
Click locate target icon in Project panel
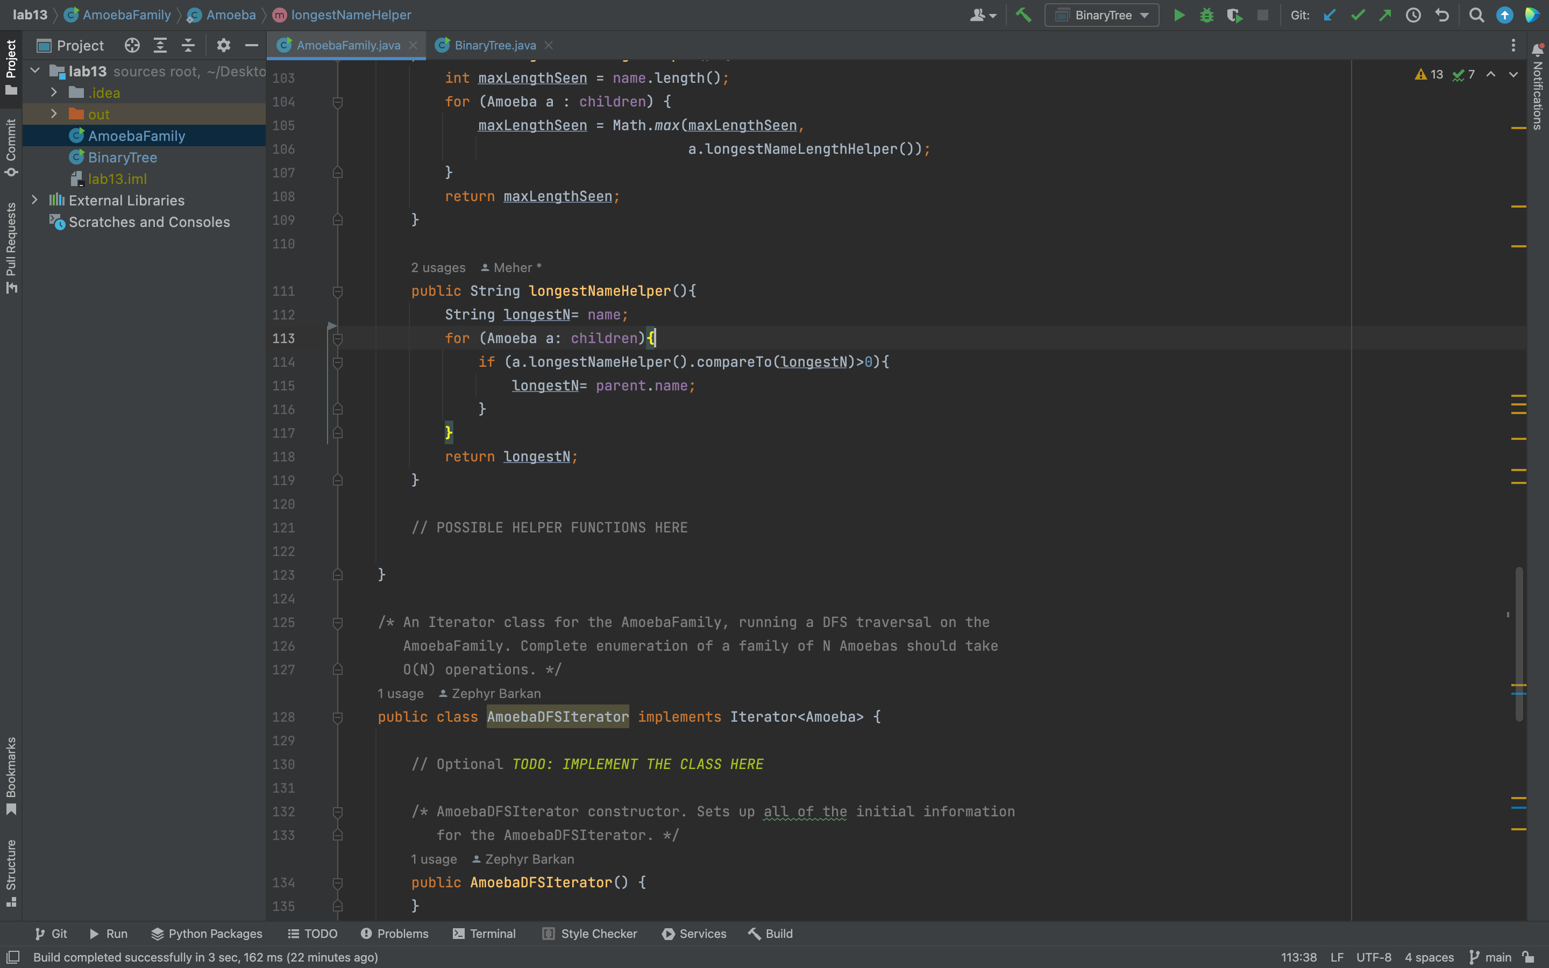132,46
